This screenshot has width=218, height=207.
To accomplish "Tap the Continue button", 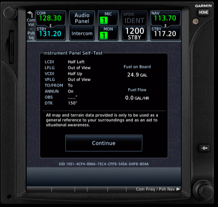I will tap(104, 143).
